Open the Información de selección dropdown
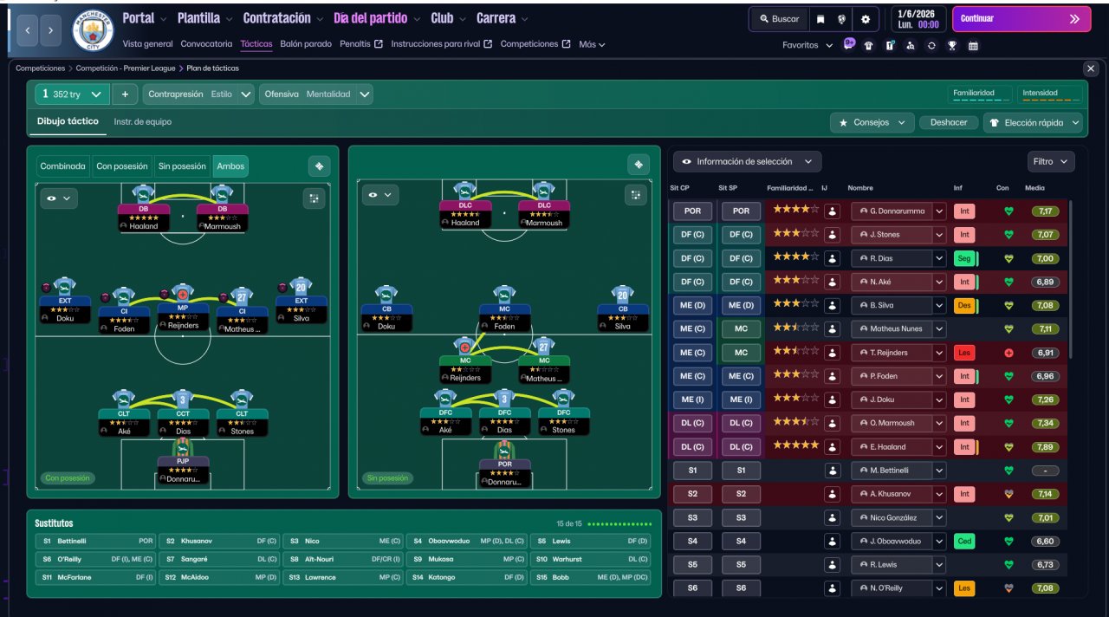This screenshot has height=617, width=1109. click(x=747, y=161)
